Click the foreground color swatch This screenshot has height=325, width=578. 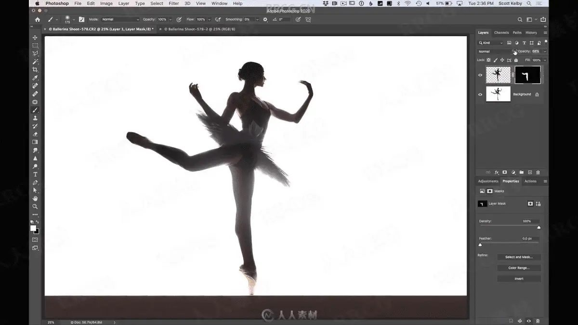(33, 228)
